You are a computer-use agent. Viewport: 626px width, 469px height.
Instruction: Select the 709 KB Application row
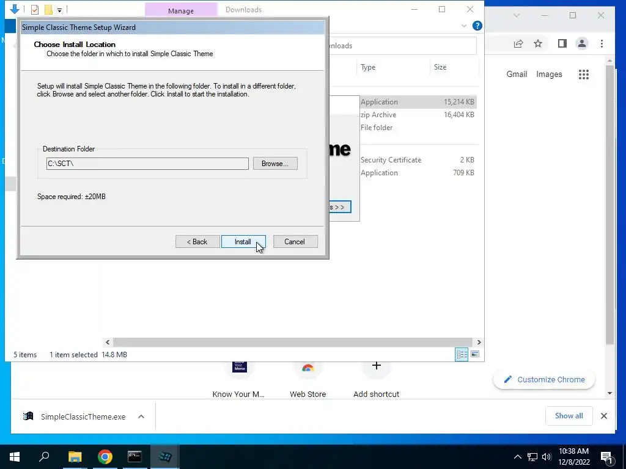click(x=418, y=172)
